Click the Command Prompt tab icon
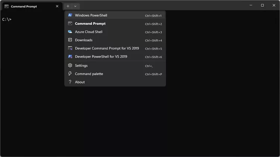Viewport: 280px width, 157px height. pos(6,6)
